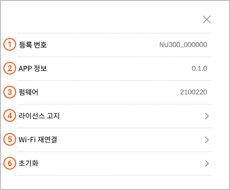Open Wi-Fi 재연결 via its chevron arrow
The width and height of the screenshot is (230, 190).
(207, 140)
